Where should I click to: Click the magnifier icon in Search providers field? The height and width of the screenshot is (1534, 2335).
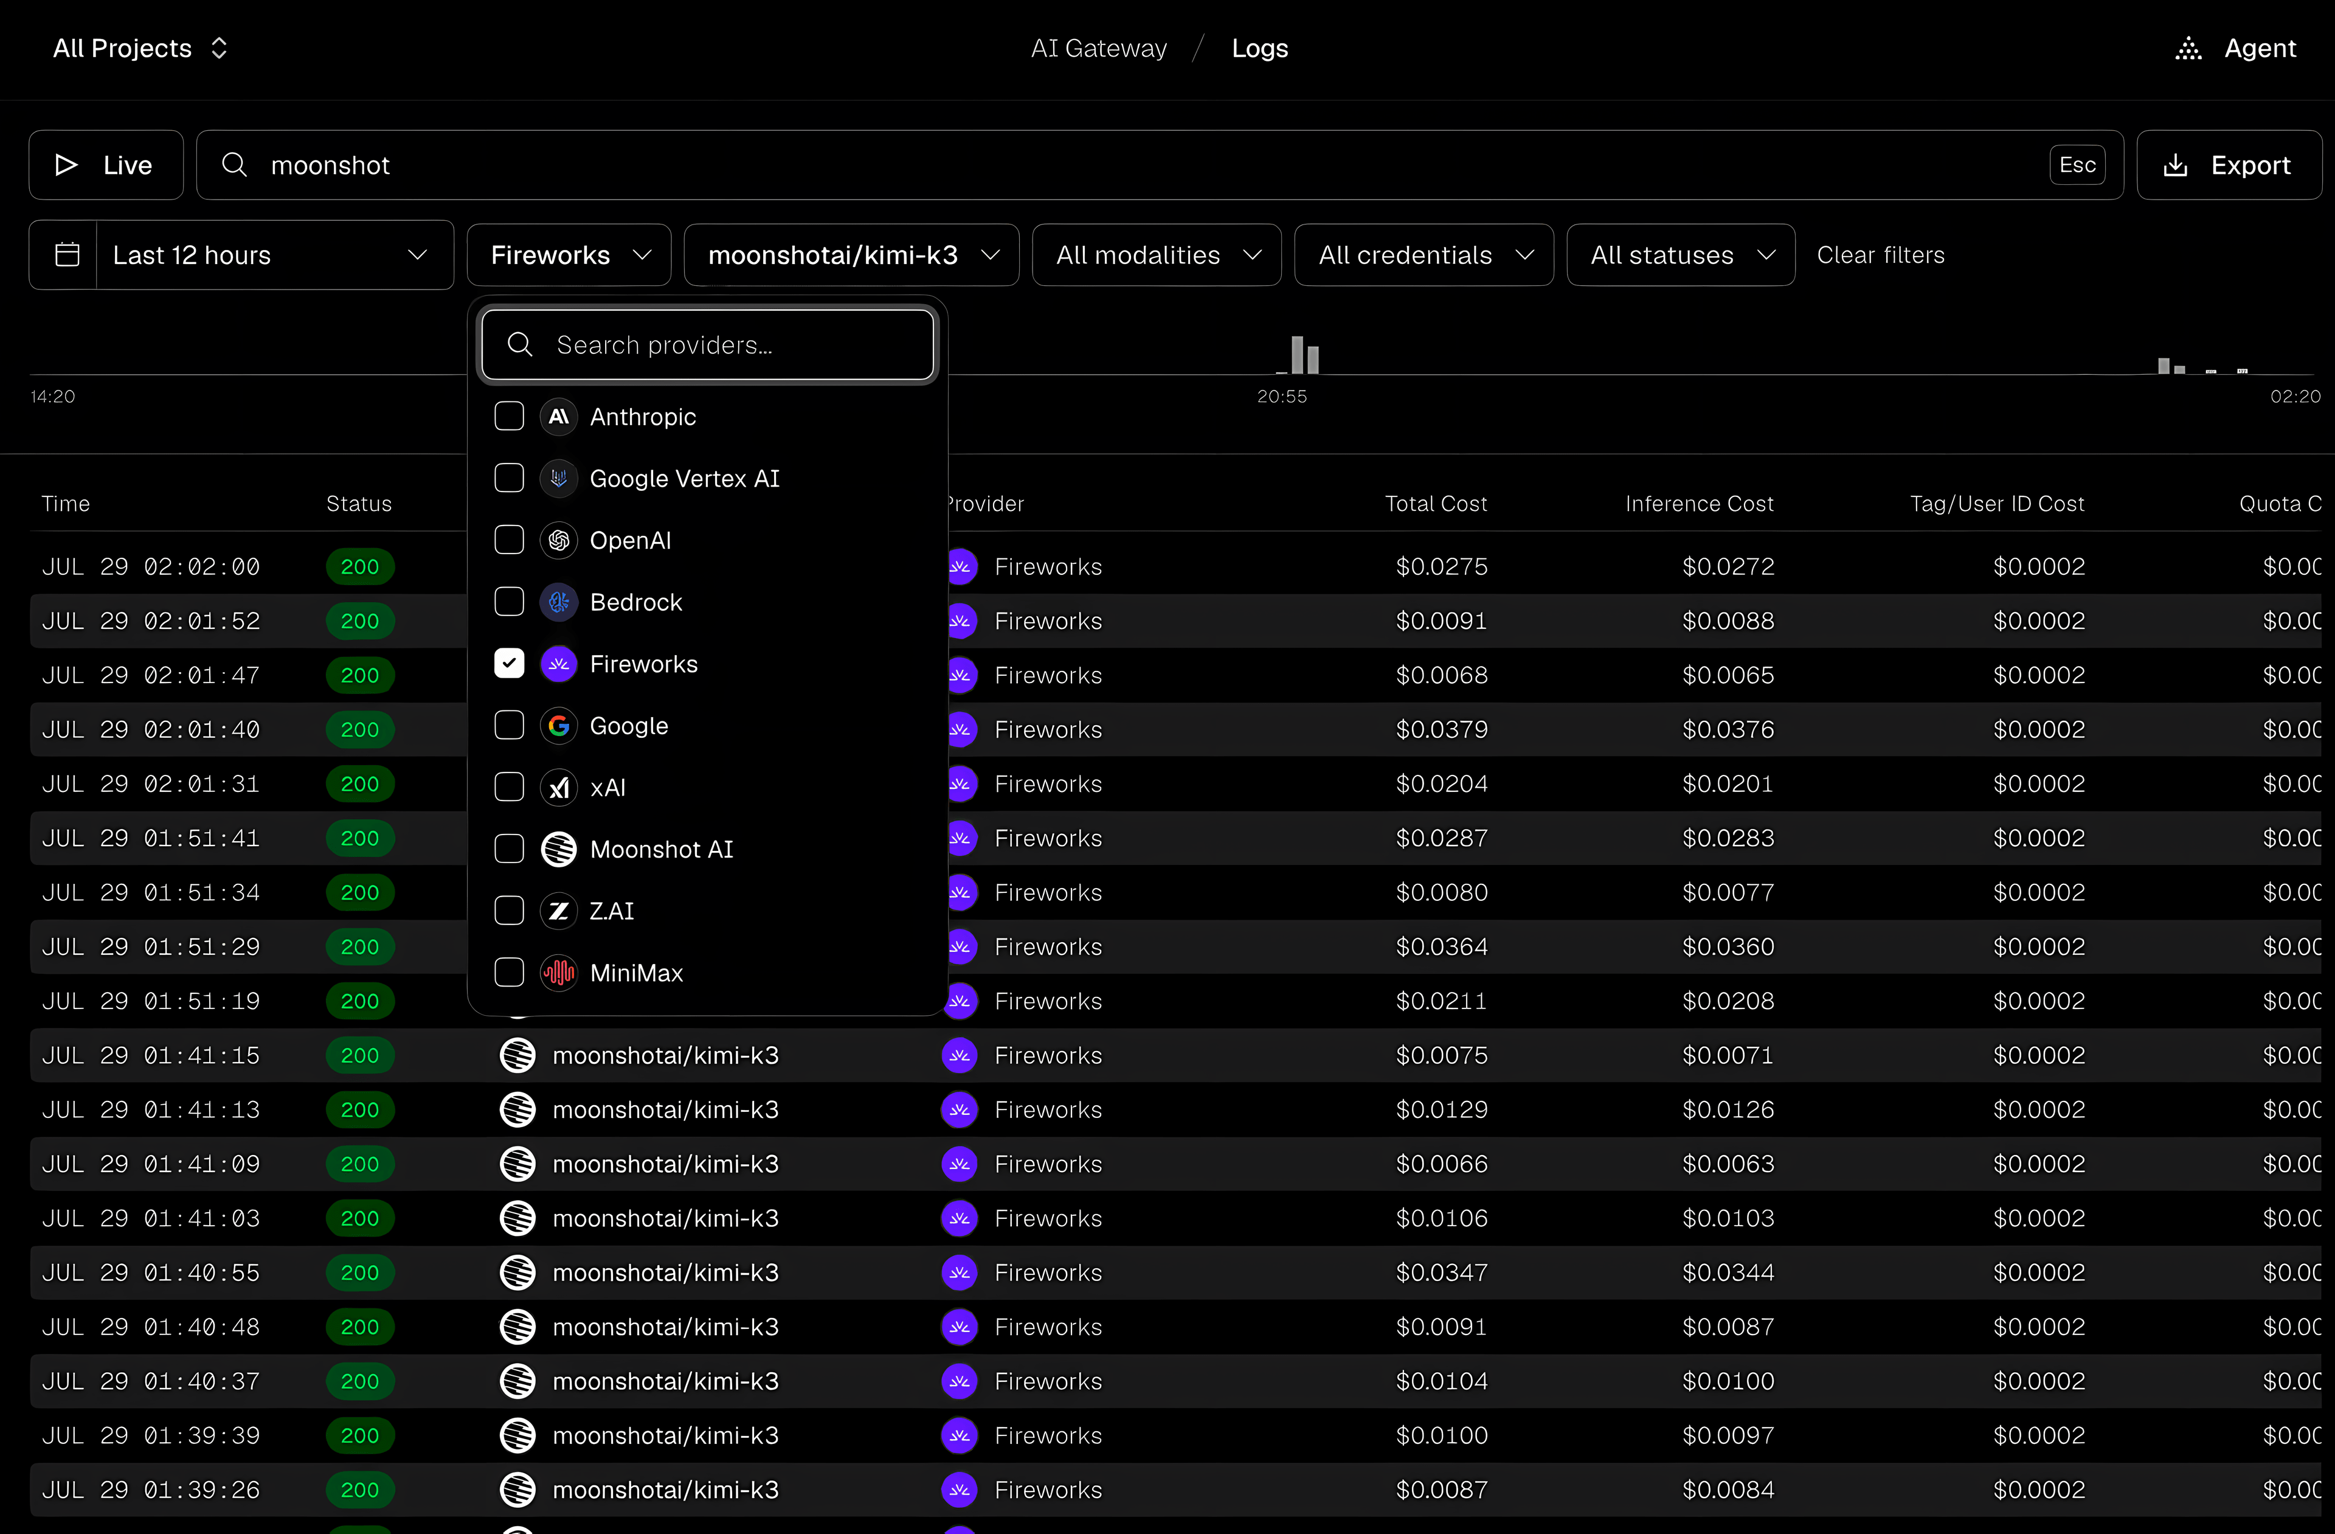tap(520, 344)
